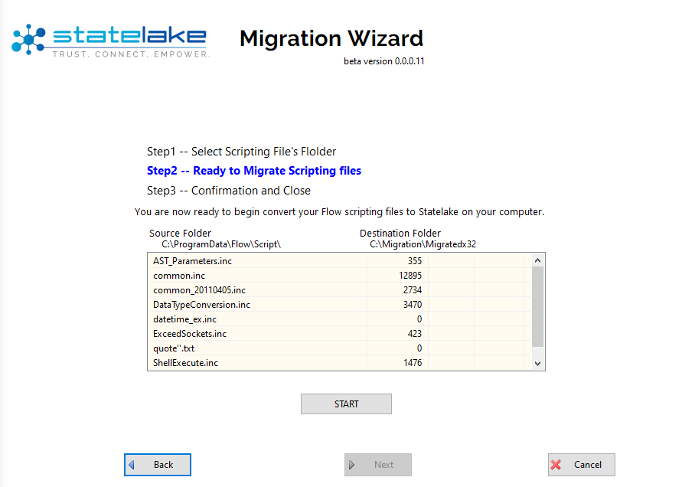Click the source path C:\ProgramData\Flow\Script\
The image size is (695, 487).
tap(221, 244)
